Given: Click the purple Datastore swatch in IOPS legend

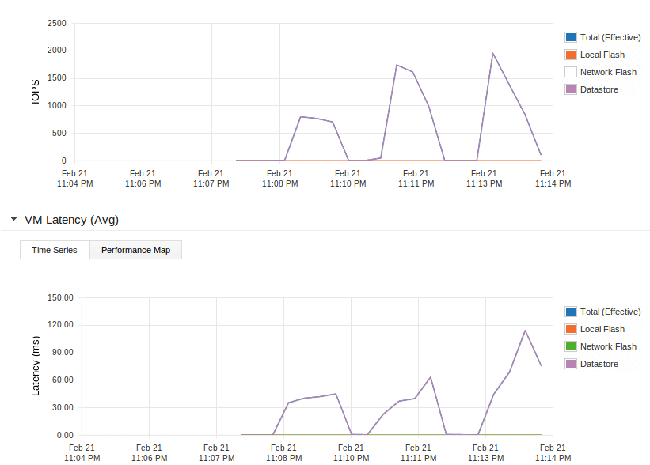Looking at the screenshot, I should point(570,89).
